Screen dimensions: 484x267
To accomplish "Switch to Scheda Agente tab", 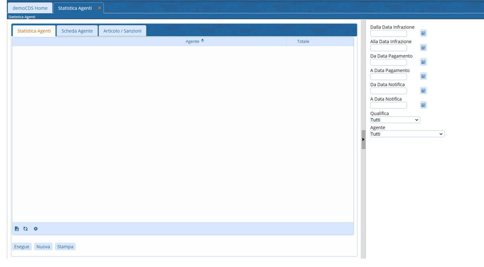I will [77, 31].
